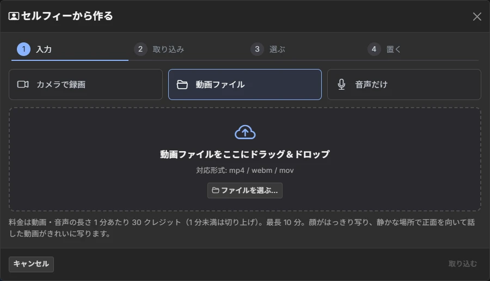Click 動画ファイルをここにドラッグ＆ドロップ heading
This screenshot has width=490, height=281.
(x=244, y=154)
